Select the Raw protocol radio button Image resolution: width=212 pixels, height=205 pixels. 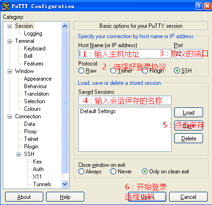pos(81,71)
